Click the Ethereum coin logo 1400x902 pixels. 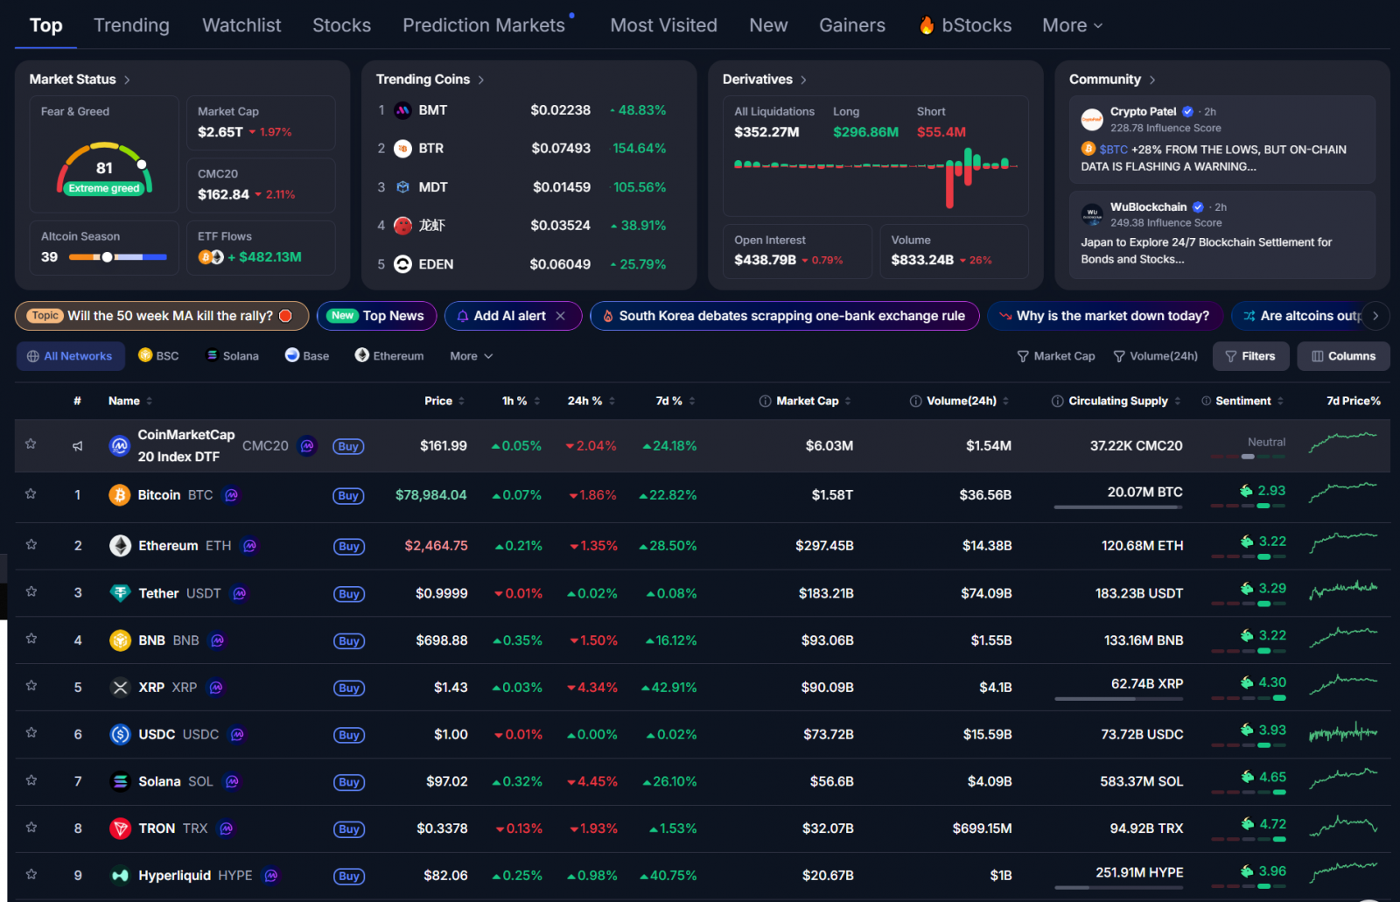(x=120, y=546)
